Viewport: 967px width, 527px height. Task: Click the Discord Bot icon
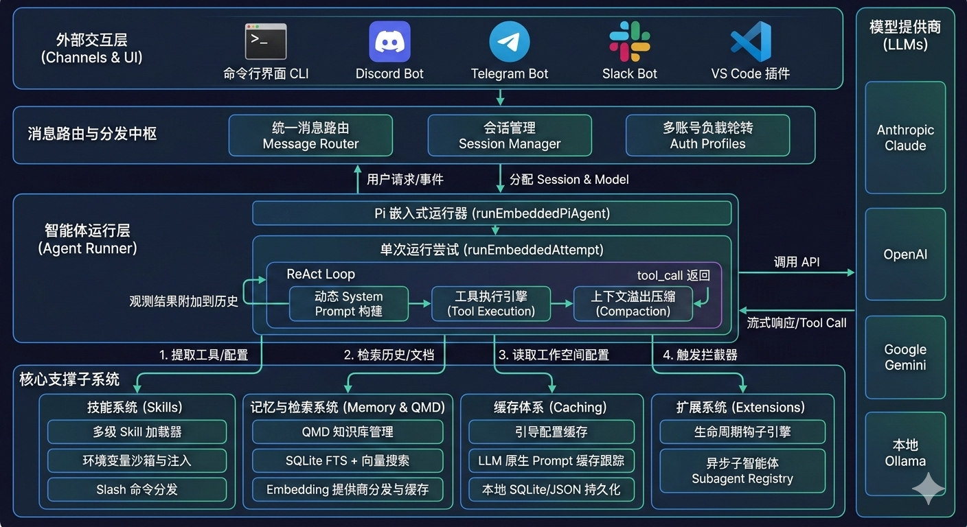389,41
